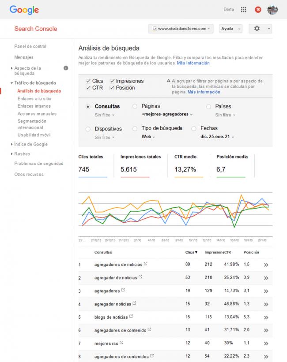Click double-arrow in the row with 129 impressions
Screen dimensions: 287x362
click(266, 291)
